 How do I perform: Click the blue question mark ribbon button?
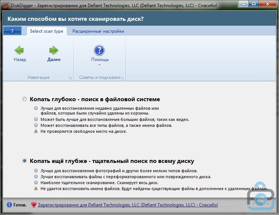pos(12,31)
